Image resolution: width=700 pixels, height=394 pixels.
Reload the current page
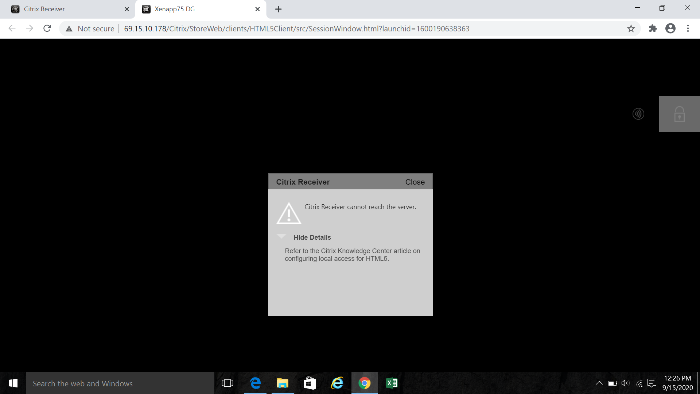coord(47,28)
